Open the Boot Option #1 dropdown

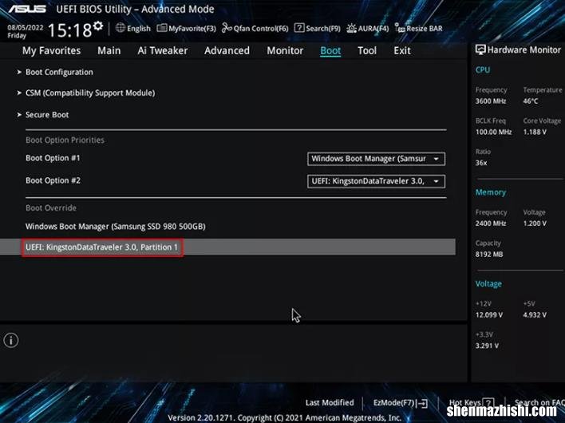[x=376, y=159]
